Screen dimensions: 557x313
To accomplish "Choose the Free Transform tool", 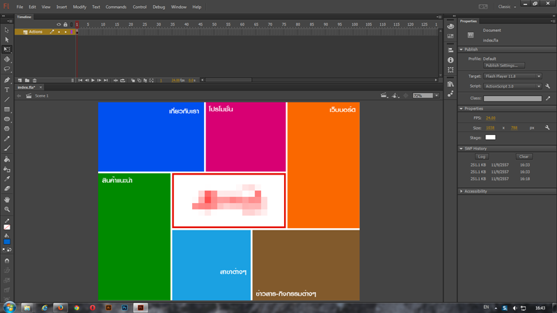I will [x=7, y=49].
